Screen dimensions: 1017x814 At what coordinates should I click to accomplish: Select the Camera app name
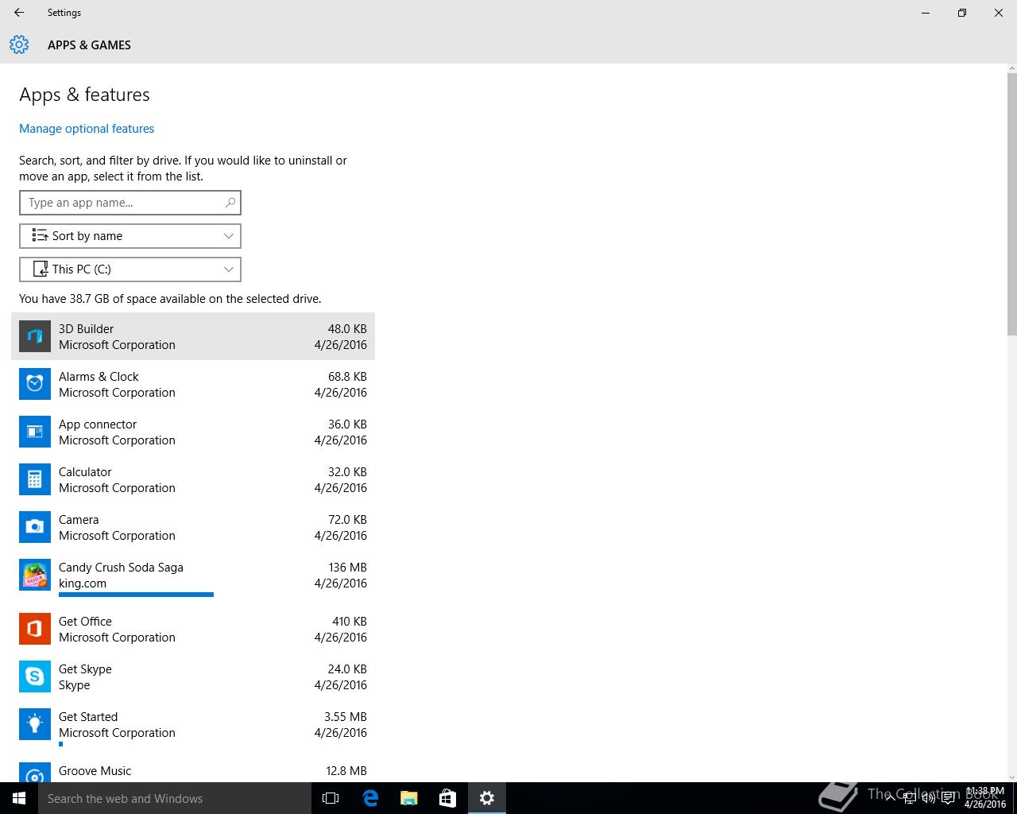click(79, 520)
